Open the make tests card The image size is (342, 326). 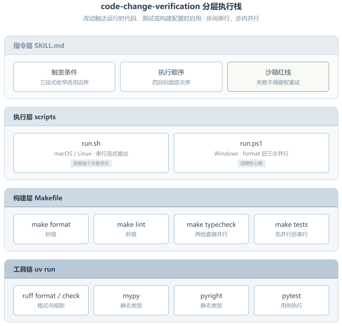(291, 229)
